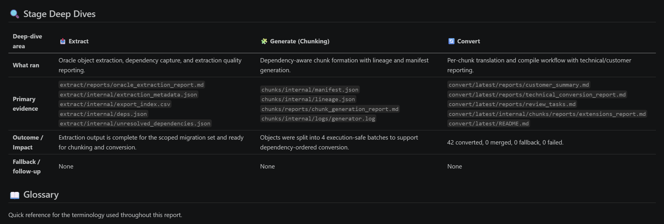Click the Outcome / Impact row label

28,142
